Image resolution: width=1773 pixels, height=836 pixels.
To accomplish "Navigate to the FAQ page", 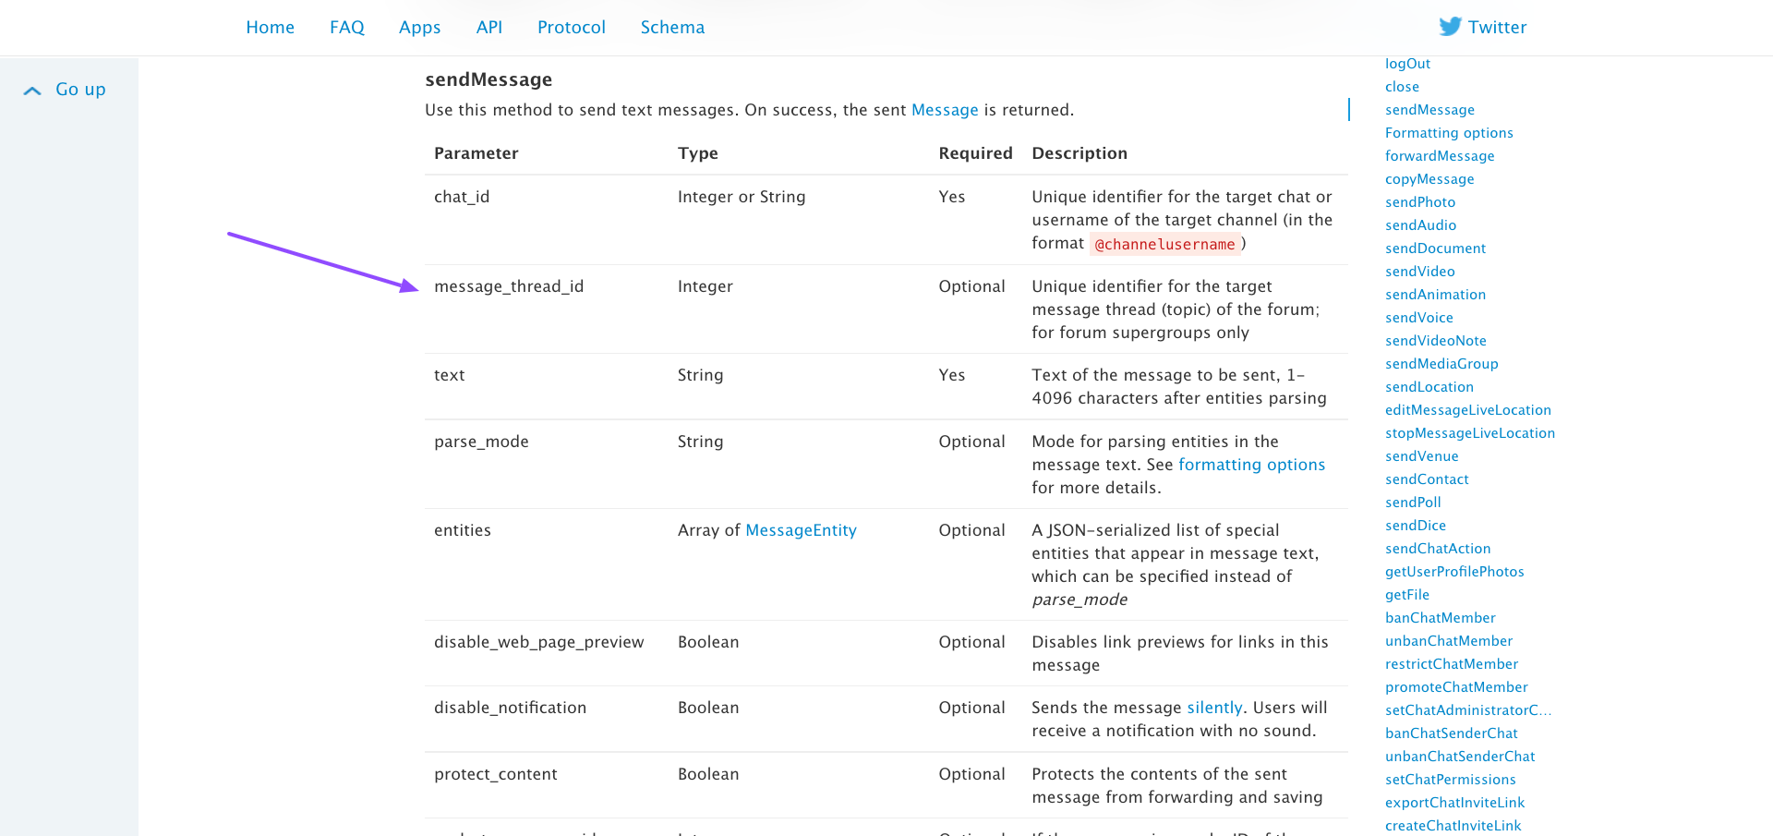I will (346, 28).
